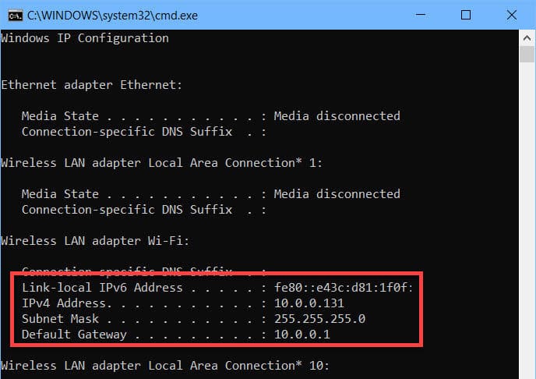Click the Subnet Mask value 255.255.255.0
This screenshot has height=379, width=536.
(x=319, y=319)
